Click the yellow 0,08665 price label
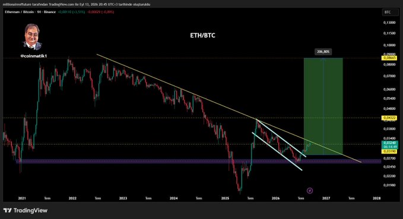The width and height of the screenshot is (403, 219). tap(389, 58)
